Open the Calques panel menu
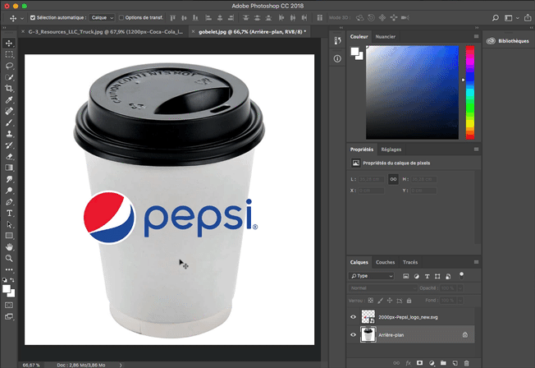 click(476, 262)
